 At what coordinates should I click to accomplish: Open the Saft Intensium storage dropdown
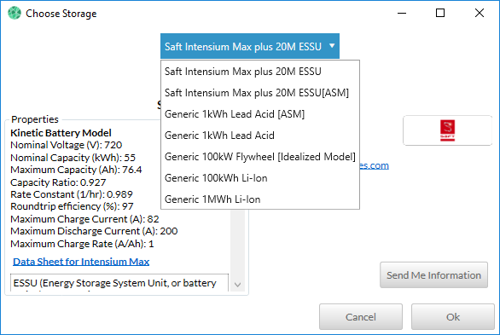coord(250,46)
